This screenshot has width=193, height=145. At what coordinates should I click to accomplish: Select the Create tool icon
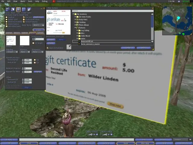pyautogui.click(x=24, y=9)
